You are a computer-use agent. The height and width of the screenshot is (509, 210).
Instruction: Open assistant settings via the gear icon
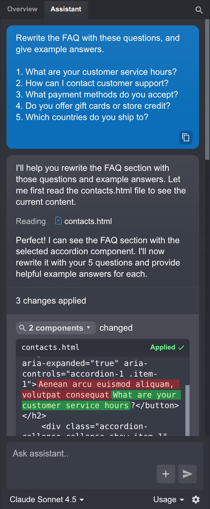click(x=196, y=499)
